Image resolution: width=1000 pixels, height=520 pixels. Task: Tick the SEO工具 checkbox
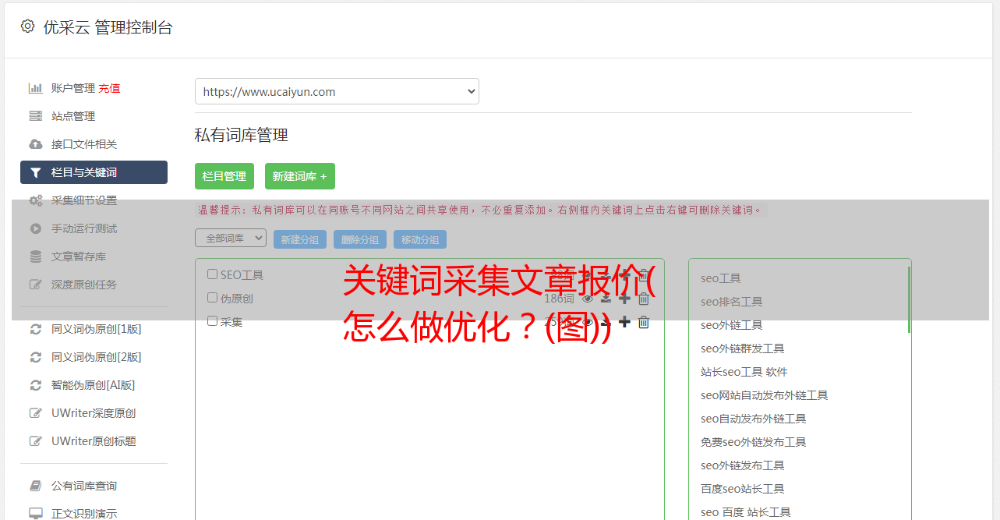point(212,274)
